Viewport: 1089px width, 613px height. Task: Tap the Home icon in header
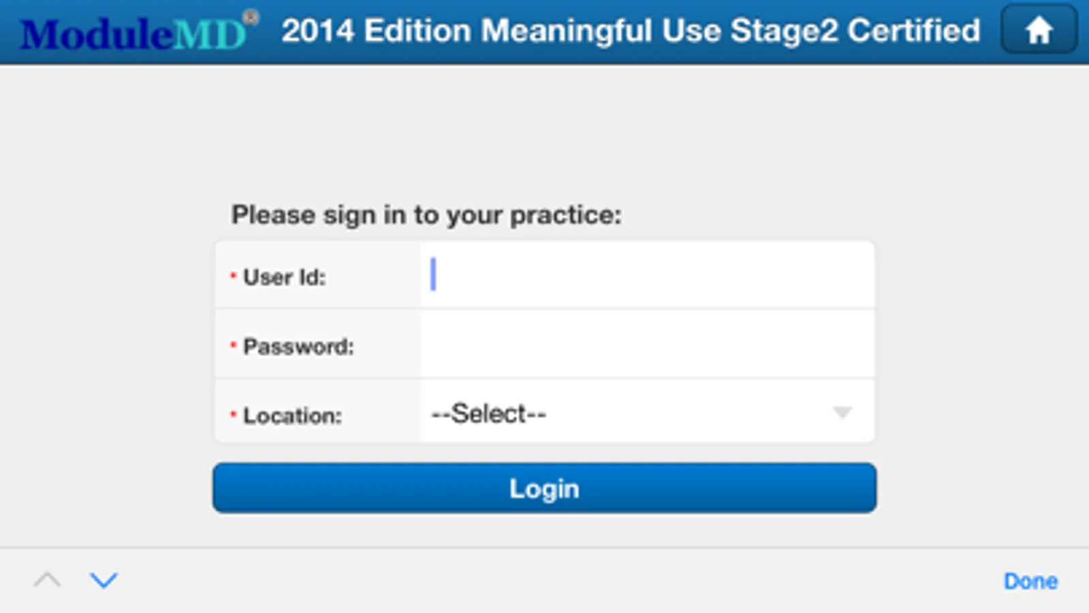click(1039, 31)
